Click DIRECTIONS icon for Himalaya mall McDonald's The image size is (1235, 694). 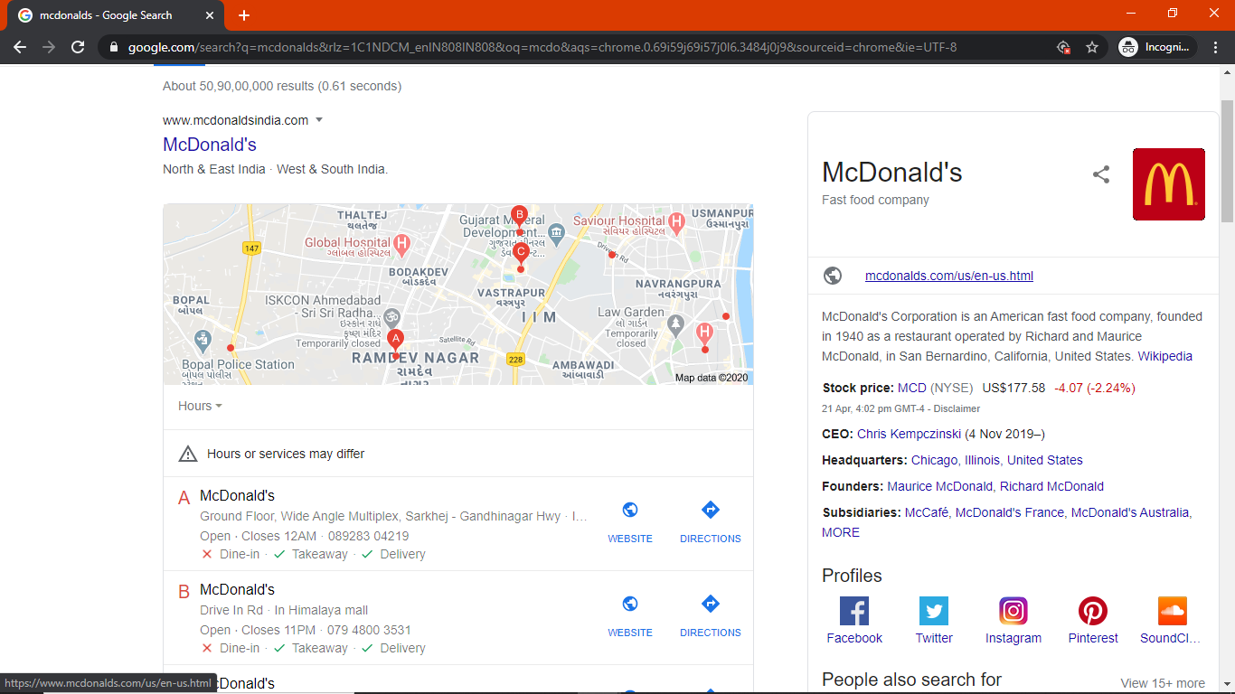pos(710,605)
